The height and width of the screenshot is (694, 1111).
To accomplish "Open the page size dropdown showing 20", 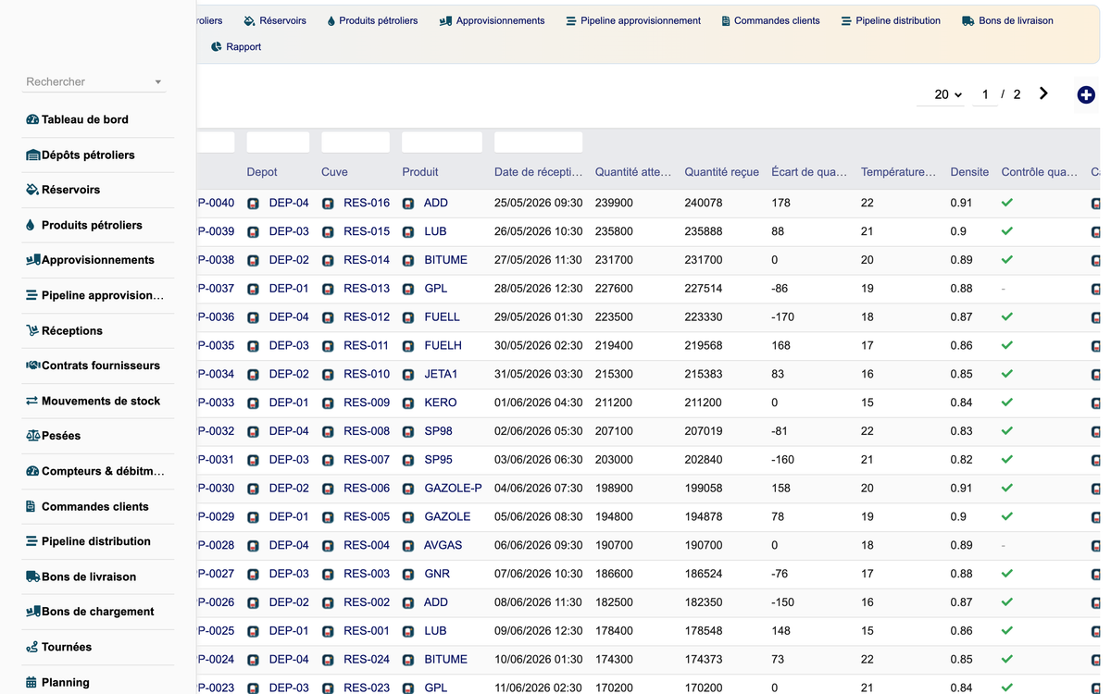I will 941,94.
